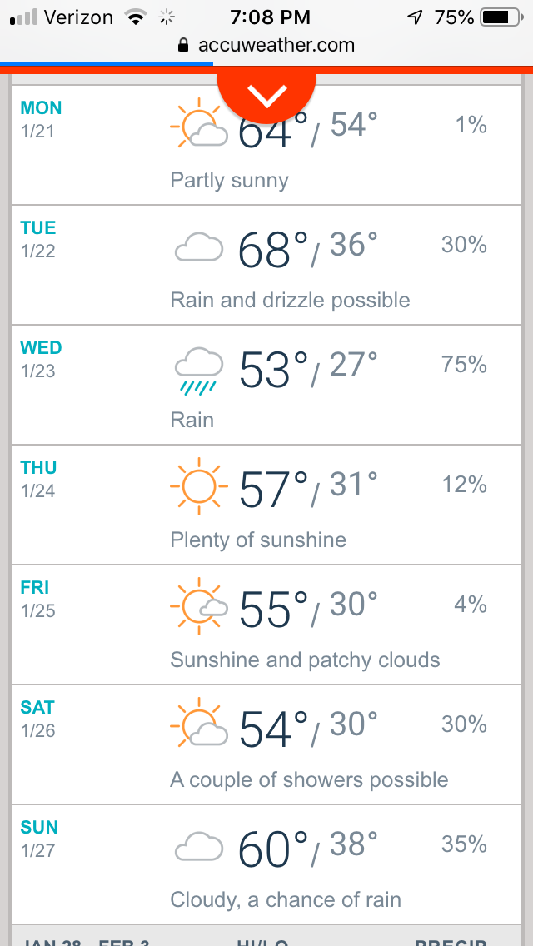The height and width of the screenshot is (946, 533).
Task: Tap the rain cloud icon for Wednesday
Action: [x=199, y=369]
